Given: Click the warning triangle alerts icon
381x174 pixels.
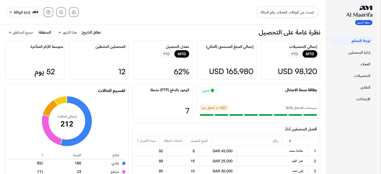Looking at the screenshot, I should [x=74, y=12].
